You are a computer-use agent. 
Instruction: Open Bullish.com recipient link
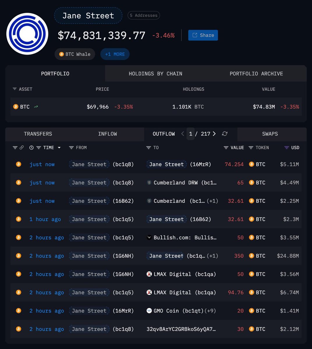click(185, 238)
